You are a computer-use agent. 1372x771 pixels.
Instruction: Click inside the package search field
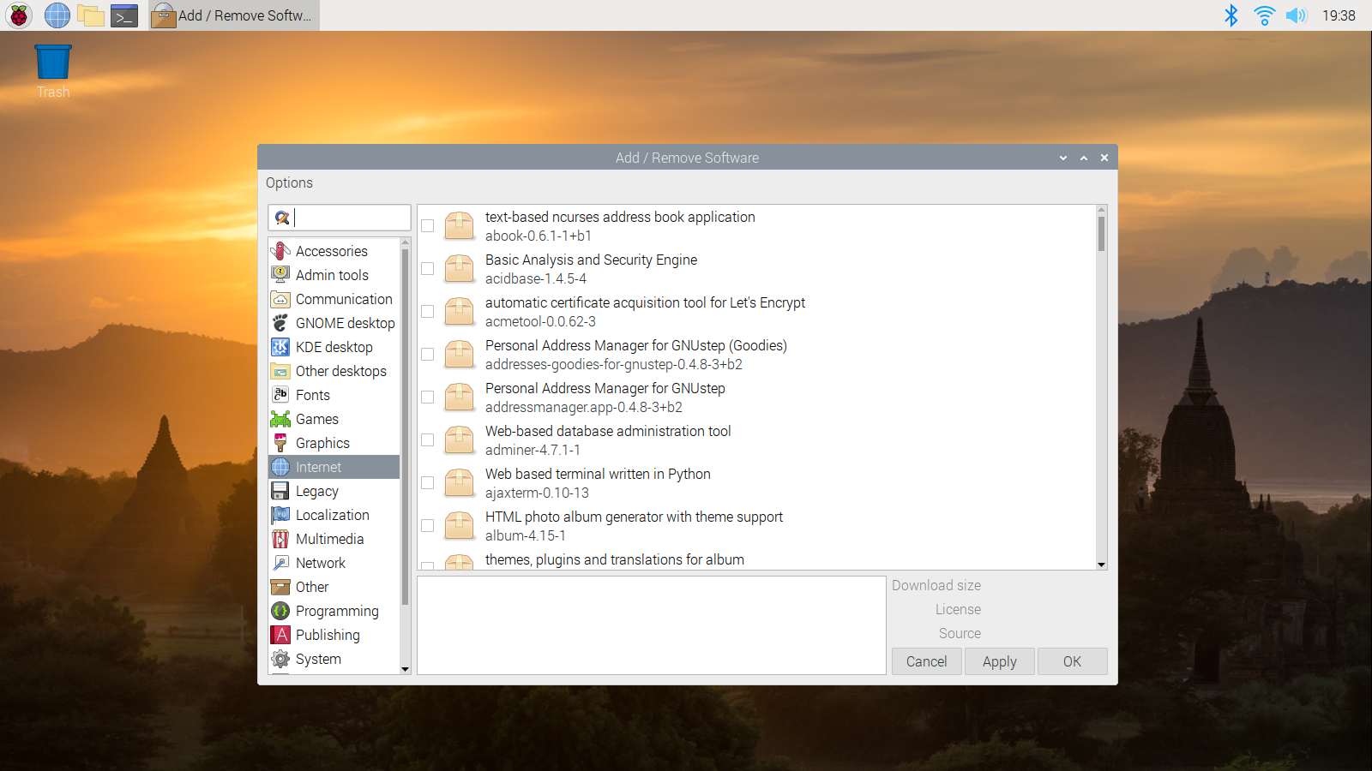(352, 218)
